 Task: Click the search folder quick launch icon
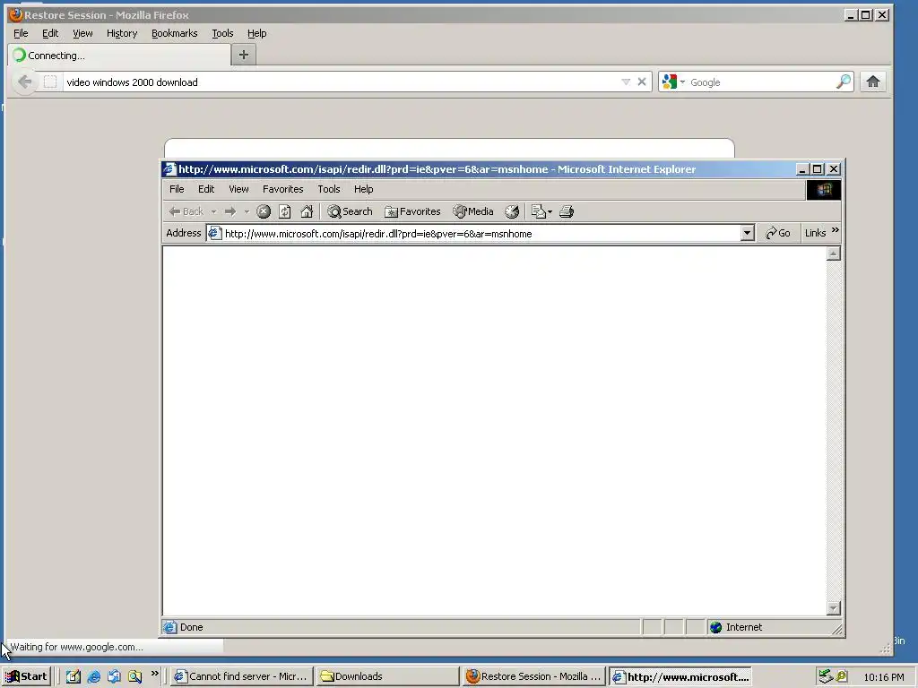pyautogui.click(x=134, y=676)
